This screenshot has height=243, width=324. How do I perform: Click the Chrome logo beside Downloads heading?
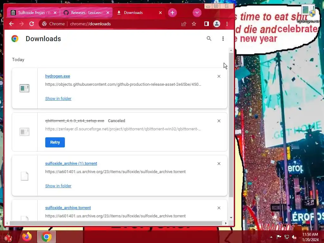15,39
